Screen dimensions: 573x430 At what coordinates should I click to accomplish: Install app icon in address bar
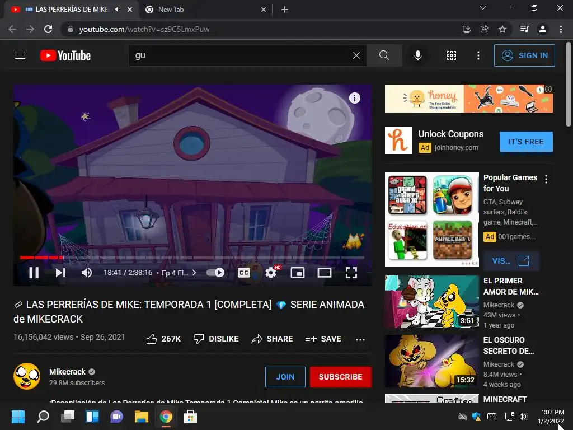click(466, 29)
